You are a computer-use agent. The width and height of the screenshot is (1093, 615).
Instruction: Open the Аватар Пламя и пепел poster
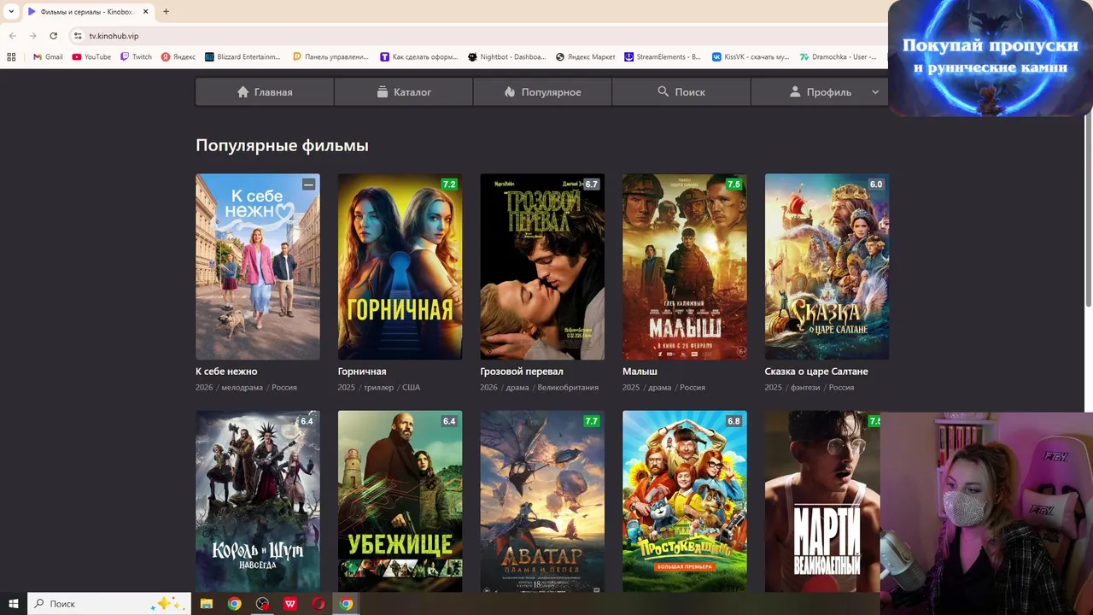click(542, 501)
